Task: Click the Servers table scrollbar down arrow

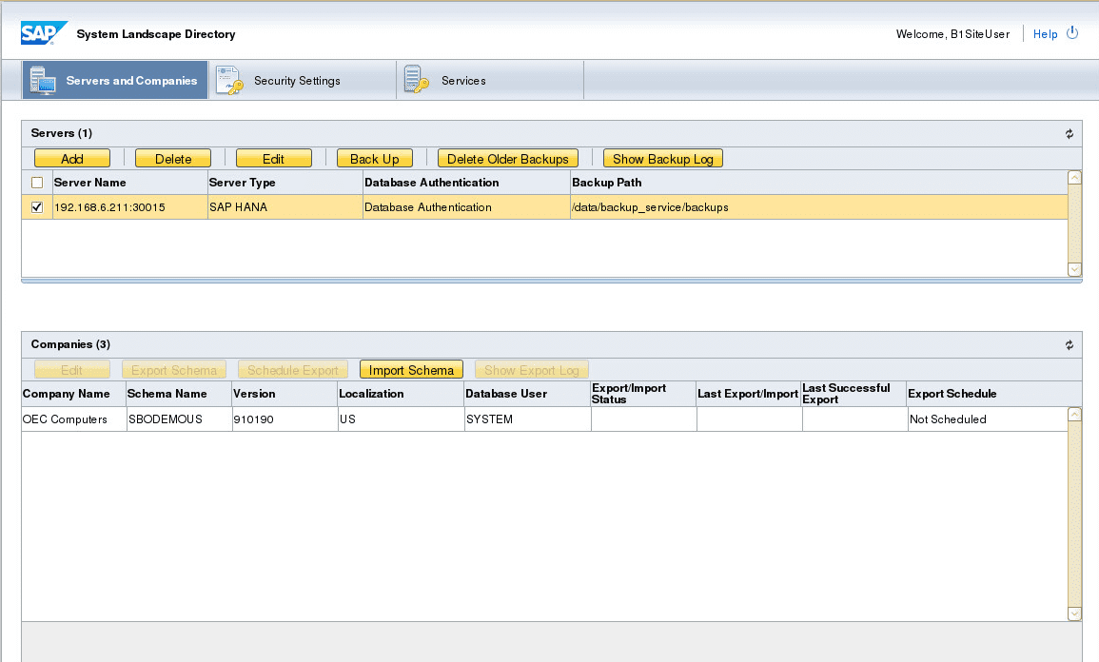Action: pos(1074,270)
